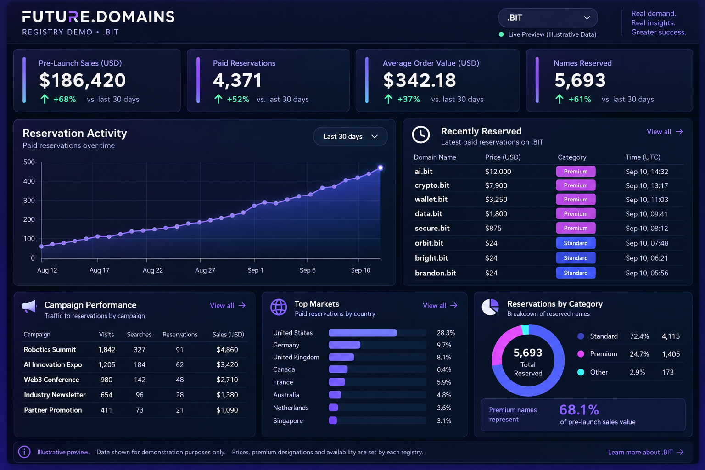Open the .BIT domain selector dropdown
The width and height of the screenshot is (705, 470).
(548, 18)
